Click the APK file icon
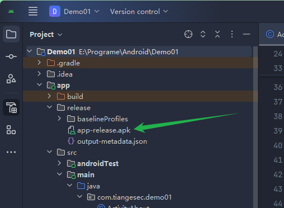Screen dimensions: 284x208 click(72, 130)
